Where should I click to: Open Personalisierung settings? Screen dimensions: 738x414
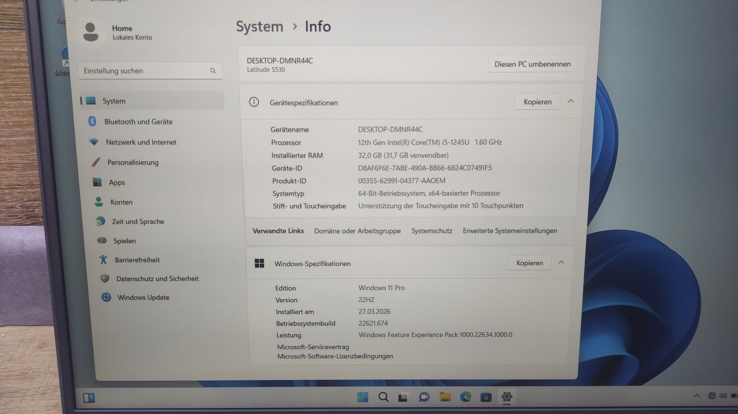[133, 162]
